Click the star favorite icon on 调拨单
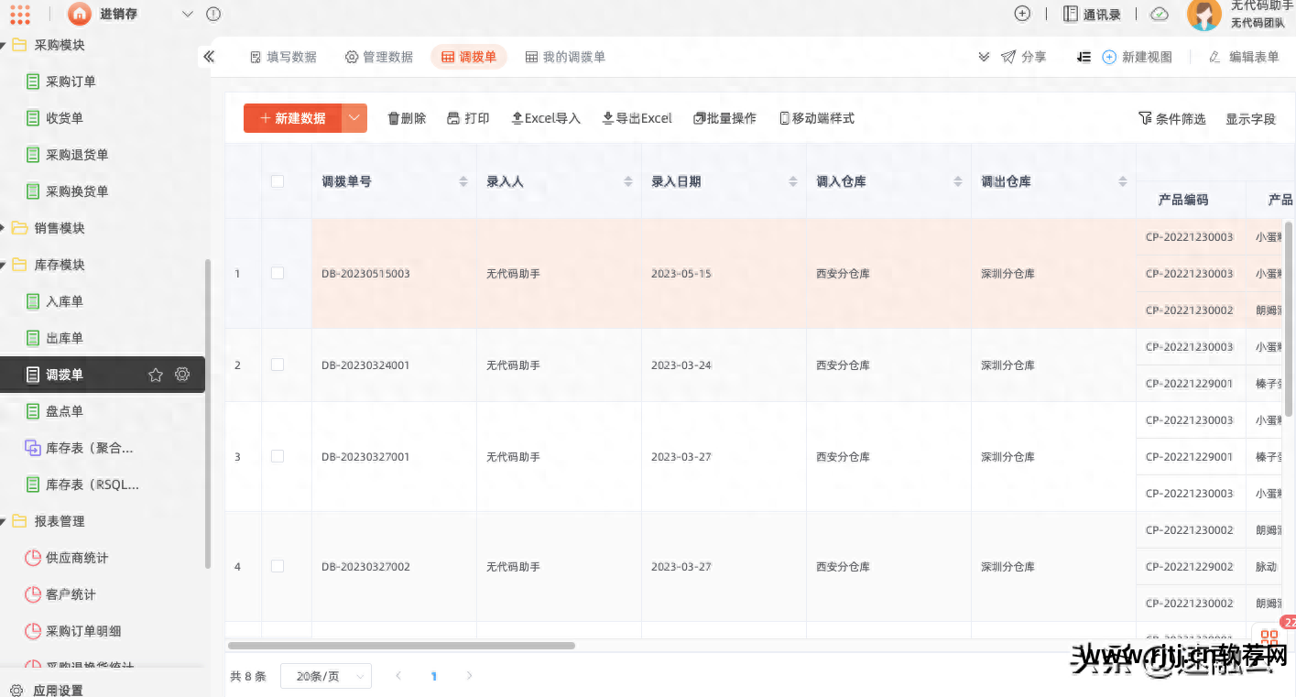Image resolution: width=1296 pixels, height=697 pixels. click(x=156, y=375)
